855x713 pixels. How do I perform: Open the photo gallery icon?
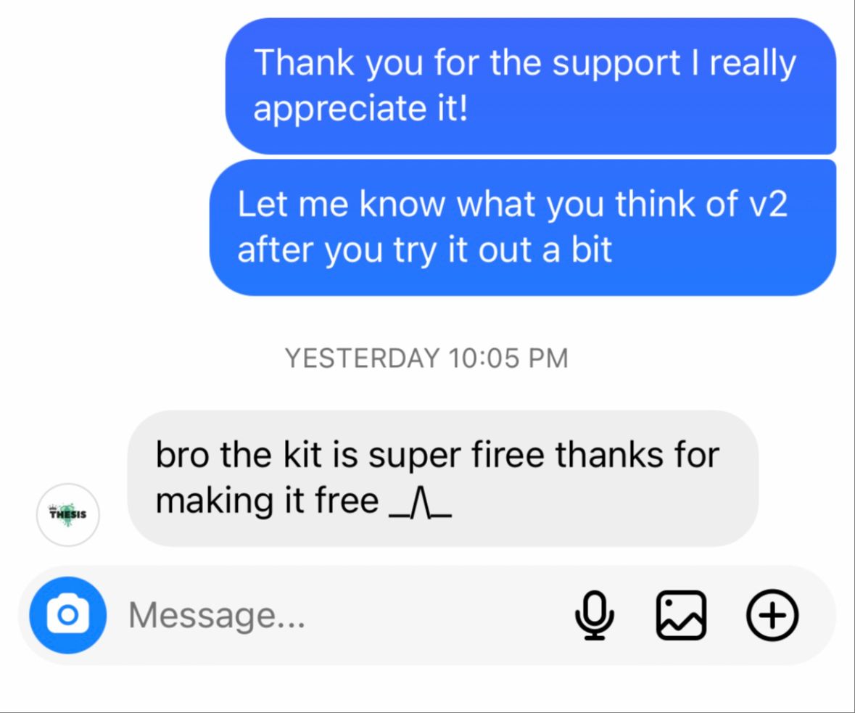pos(681,615)
